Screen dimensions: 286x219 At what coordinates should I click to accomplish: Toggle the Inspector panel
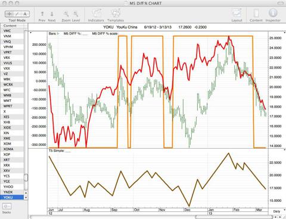point(273,13)
